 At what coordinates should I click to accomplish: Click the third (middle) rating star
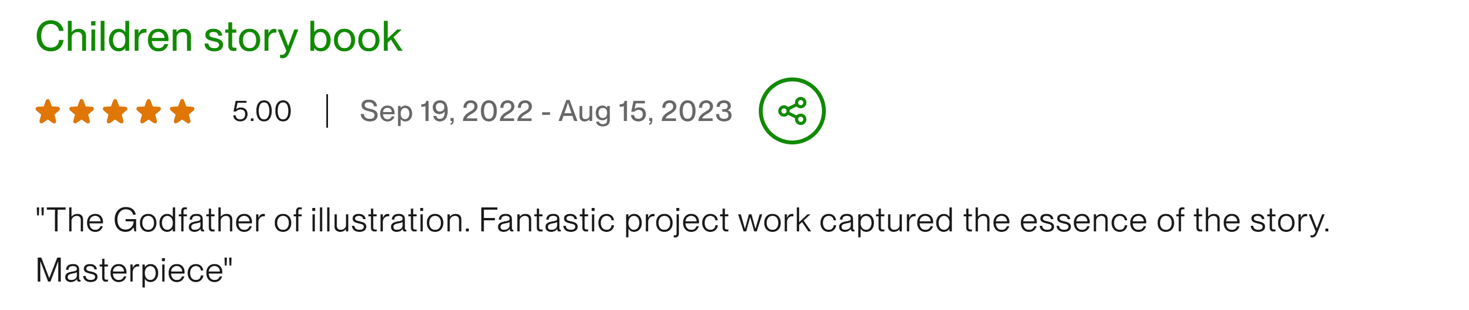[x=115, y=111]
